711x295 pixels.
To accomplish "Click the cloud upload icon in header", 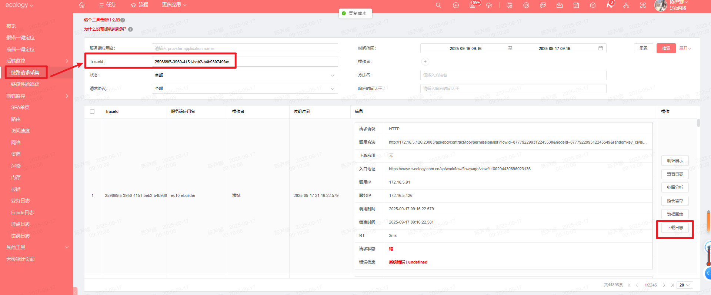I will click(489, 5).
